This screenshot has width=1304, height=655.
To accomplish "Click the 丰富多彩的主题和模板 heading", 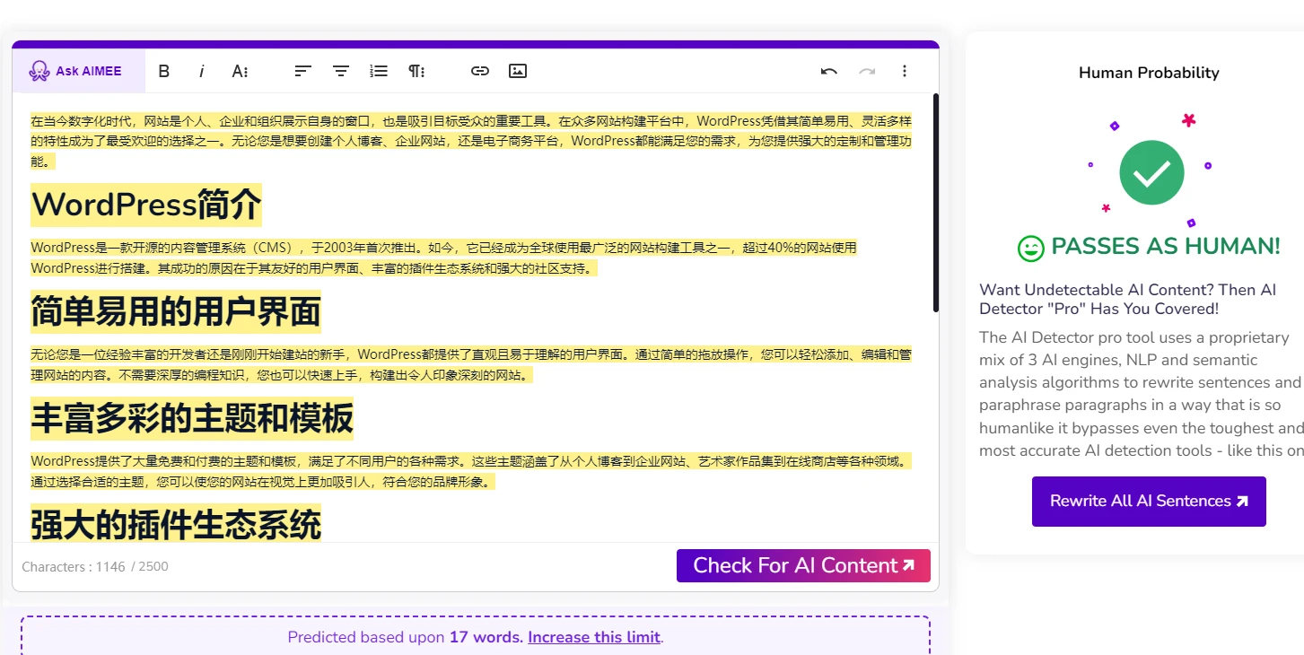I will pyautogui.click(x=192, y=418).
